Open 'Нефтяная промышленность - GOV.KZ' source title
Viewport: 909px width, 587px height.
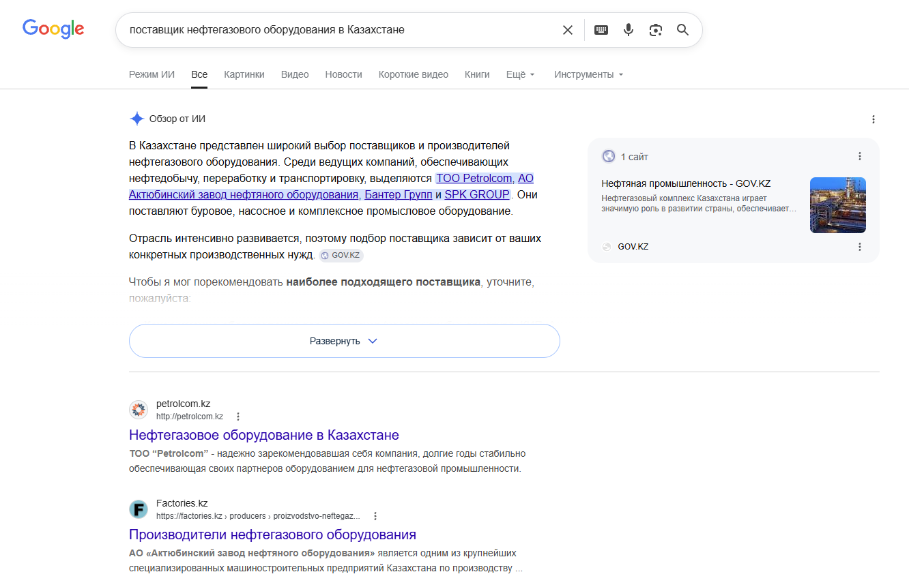[x=686, y=183]
